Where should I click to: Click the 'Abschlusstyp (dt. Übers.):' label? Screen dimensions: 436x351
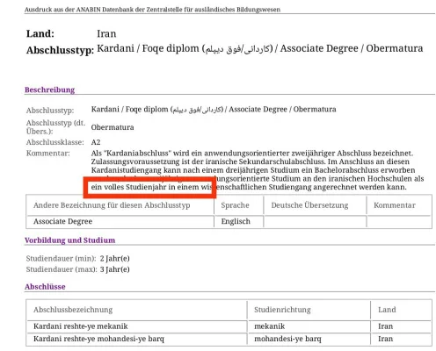click(55, 127)
